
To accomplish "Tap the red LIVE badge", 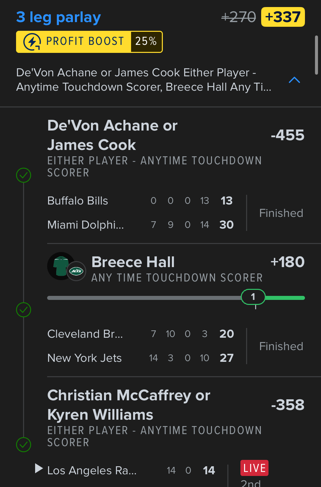I will coord(254,468).
